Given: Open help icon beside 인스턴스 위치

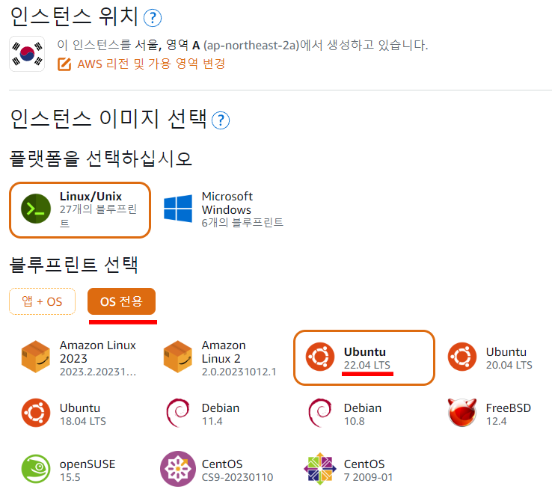Looking at the screenshot, I should click(153, 18).
